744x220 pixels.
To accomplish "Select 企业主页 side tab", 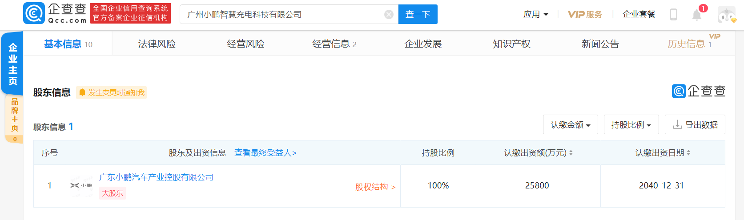I will (x=12, y=64).
